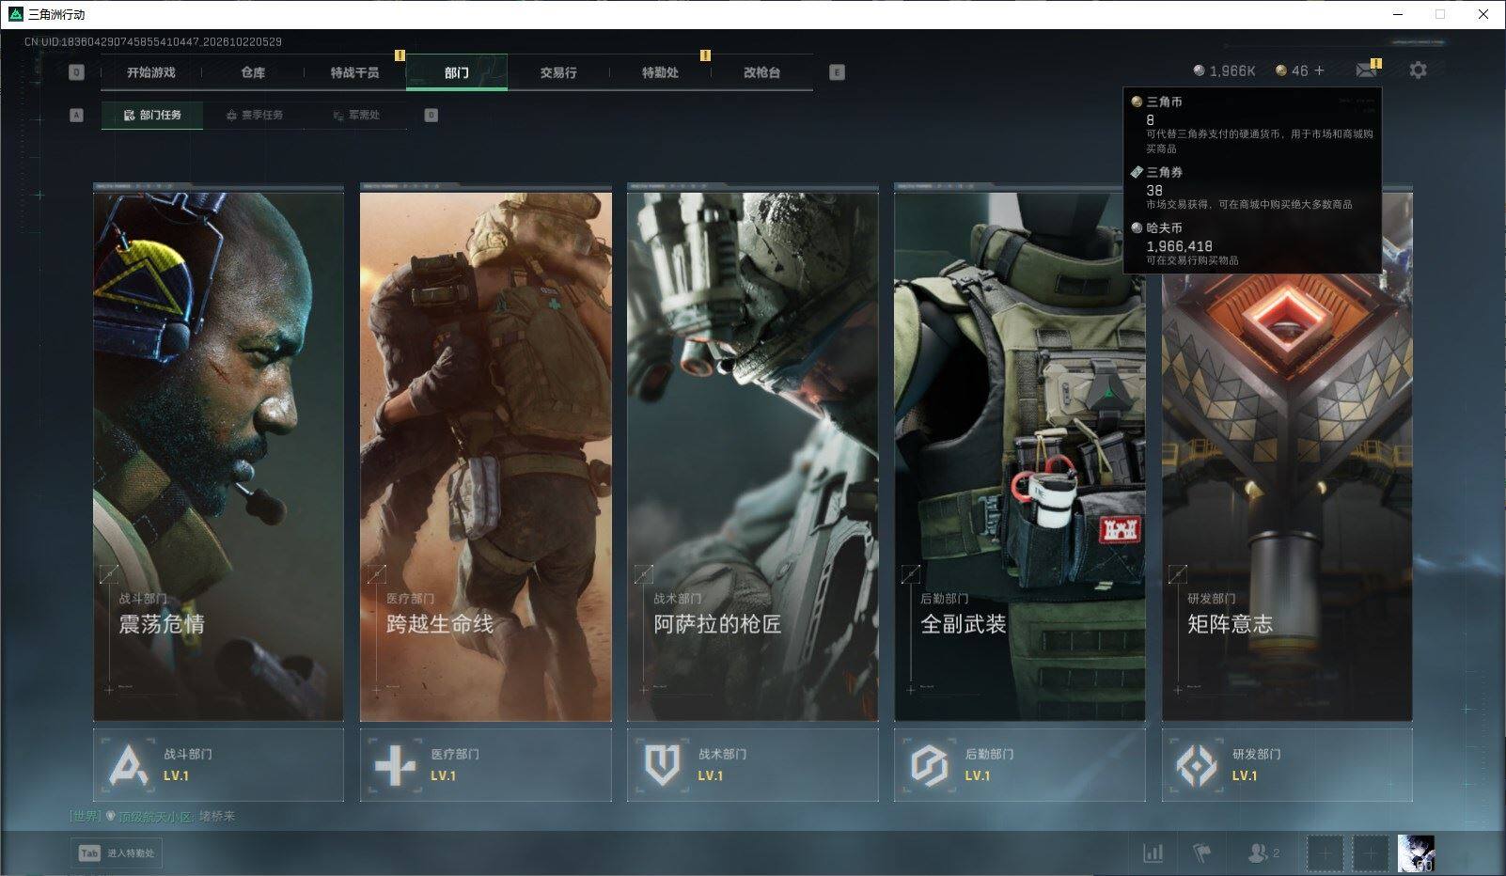Click the D key sub-tab icon
This screenshot has width=1506, height=876.
(x=431, y=115)
